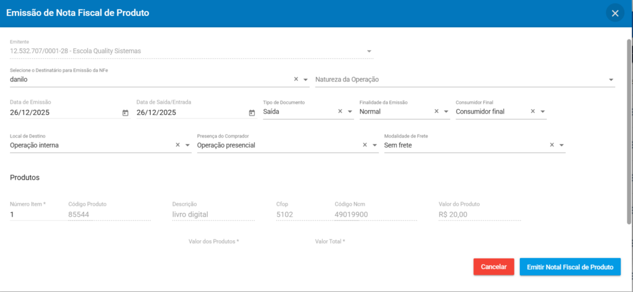Clear the danilo recipient selection
Image resolution: width=633 pixels, height=292 pixels.
pyautogui.click(x=295, y=80)
